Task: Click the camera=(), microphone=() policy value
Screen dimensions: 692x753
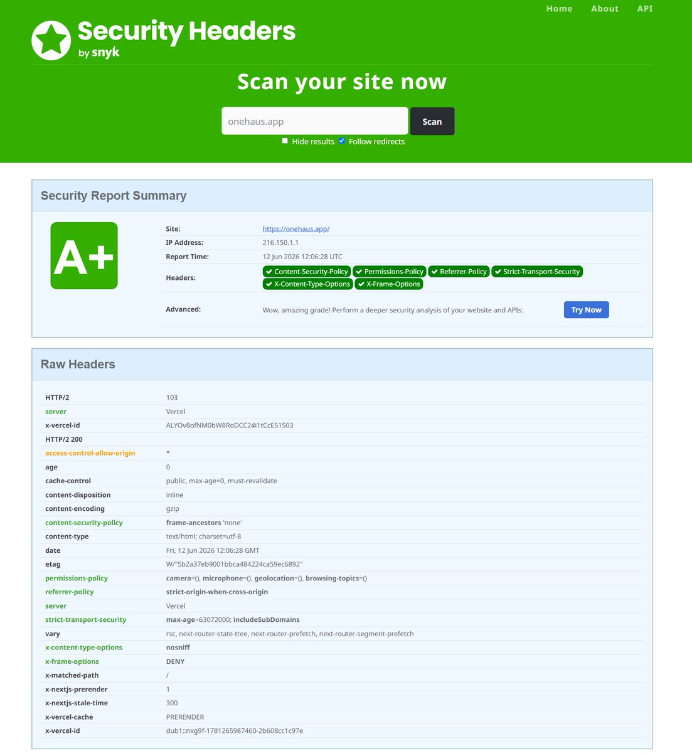Action: click(x=267, y=579)
